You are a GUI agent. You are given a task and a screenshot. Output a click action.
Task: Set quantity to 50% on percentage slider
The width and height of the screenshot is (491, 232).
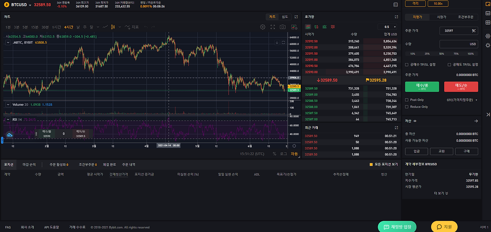(x=442, y=54)
